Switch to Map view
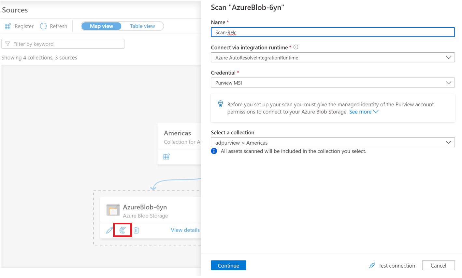This screenshot has height=278, width=462. [x=101, y=26]
